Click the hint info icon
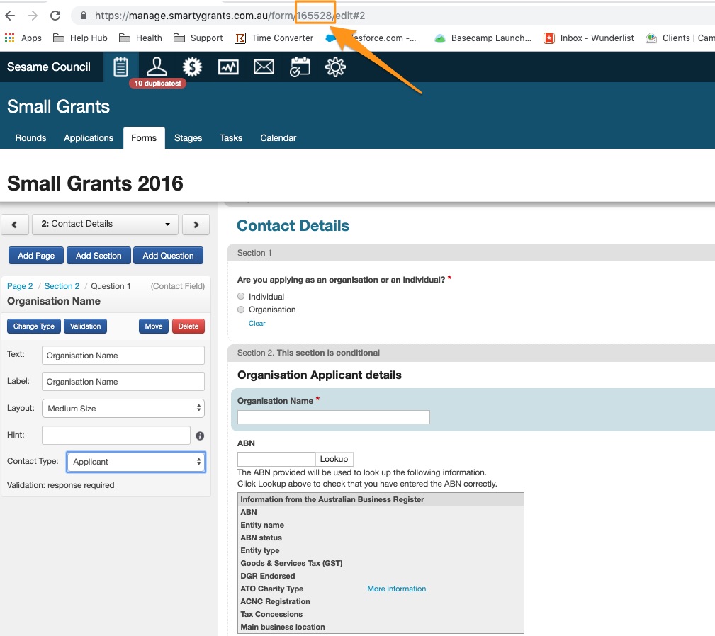The width and height of the screenshot is (715, 636). coord(200,436)
